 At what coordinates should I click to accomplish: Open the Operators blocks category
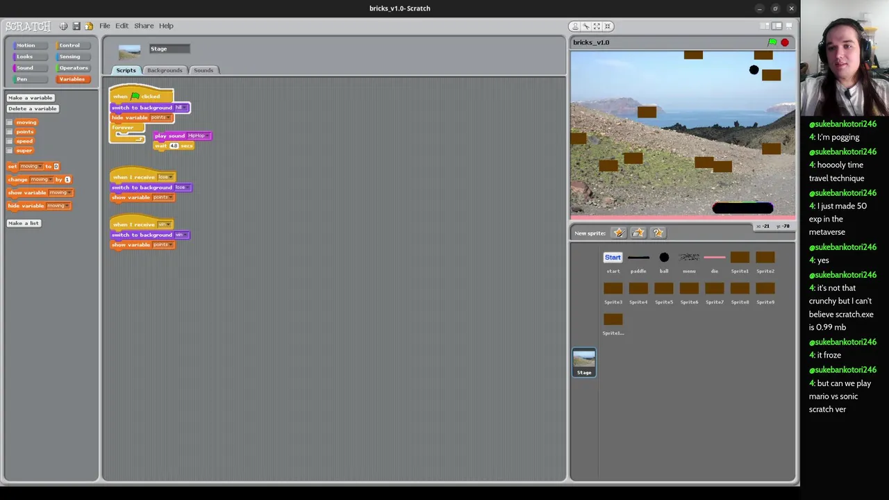pyautogui.click(x=73, y=68)
